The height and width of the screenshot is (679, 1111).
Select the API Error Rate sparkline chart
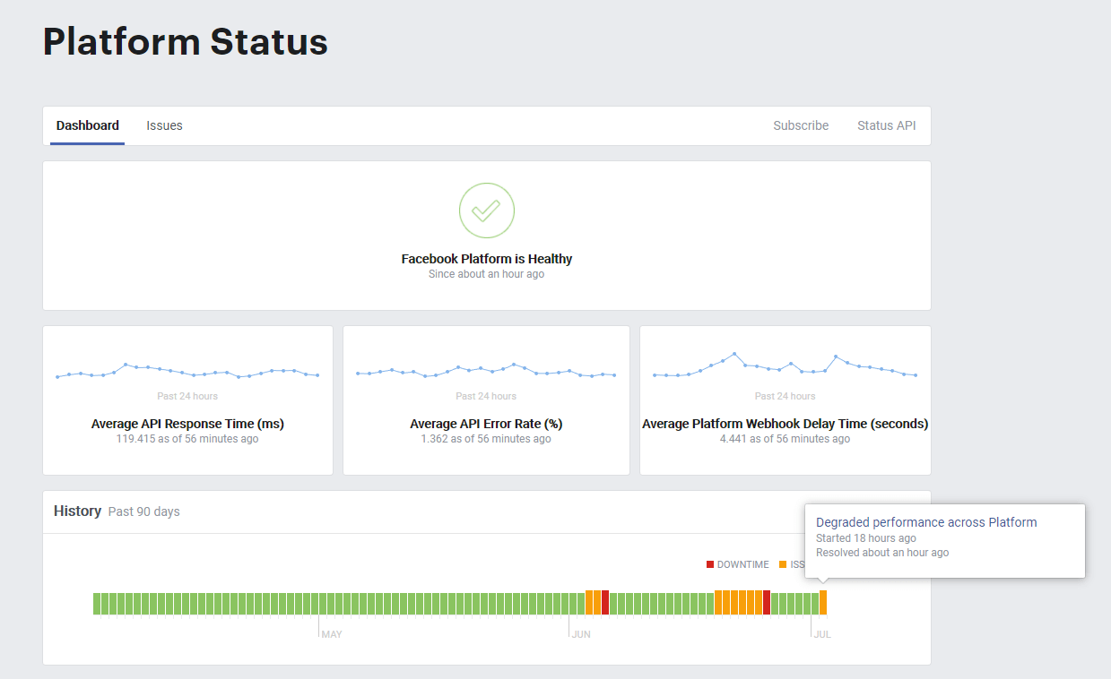[486, 371]
